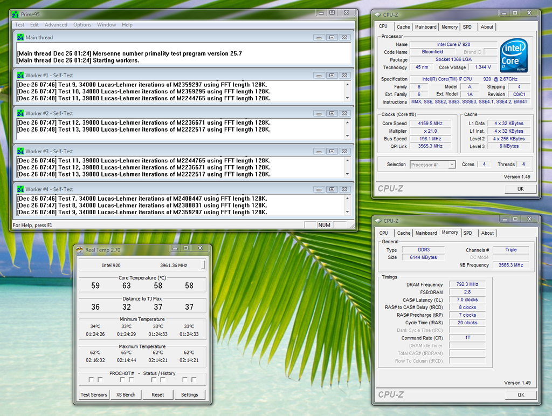
Task: Open the Edit menu in Prime95
Action: click(x=34, y=25)
